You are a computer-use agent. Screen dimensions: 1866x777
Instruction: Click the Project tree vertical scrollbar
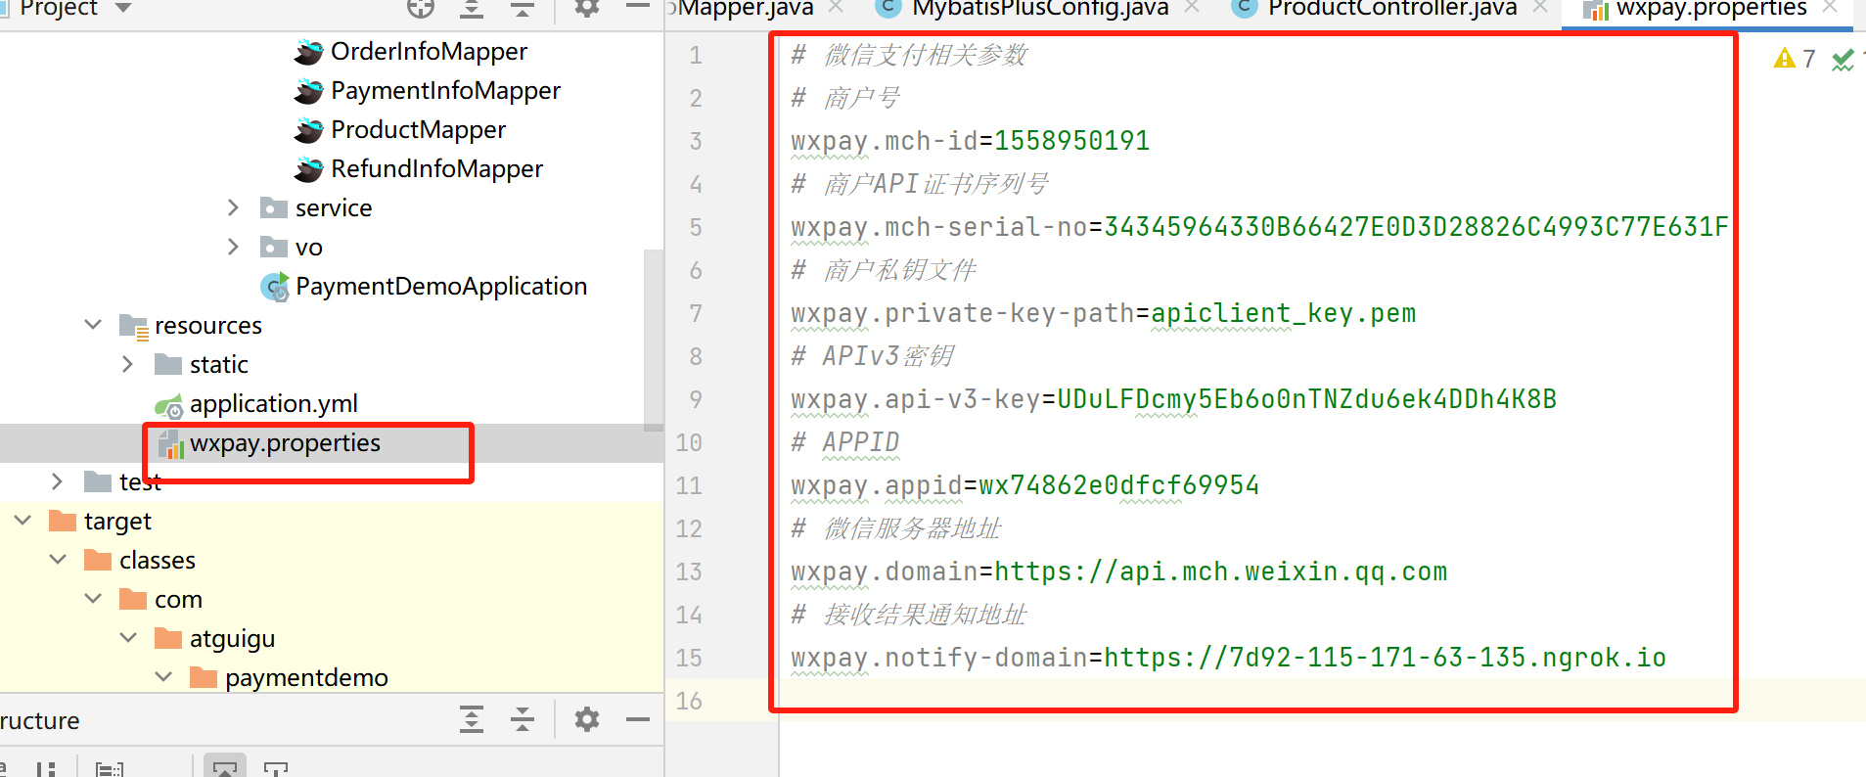click(654, 341)
